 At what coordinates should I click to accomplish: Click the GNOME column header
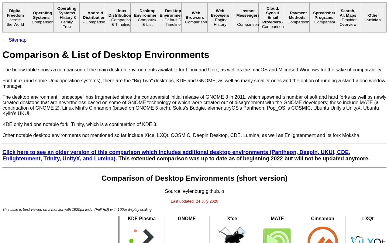click(x=187, y=219)
